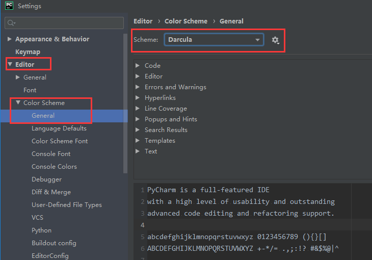Click the settings tree scrollbar

click(125, 103)
